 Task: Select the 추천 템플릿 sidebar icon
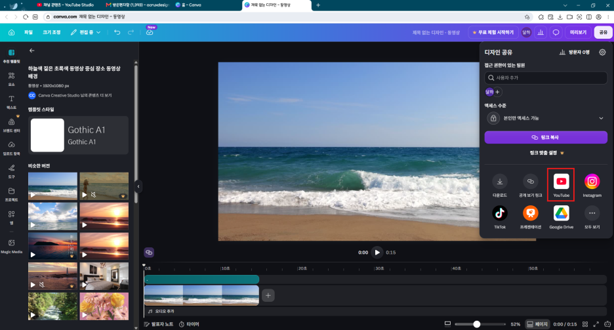pos(11,56)
